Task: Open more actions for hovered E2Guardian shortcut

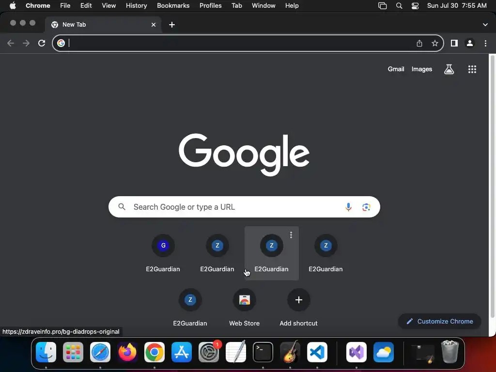Action: 291,235
